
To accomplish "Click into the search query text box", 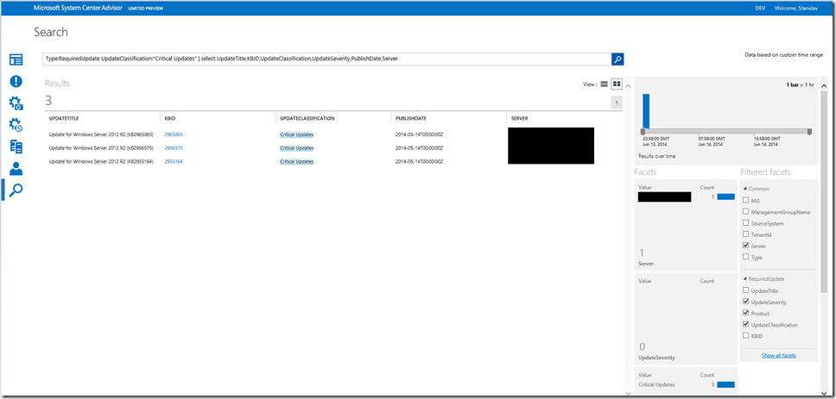I will [326, 59].
